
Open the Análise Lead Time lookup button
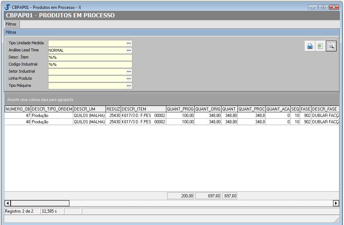(129, 50)
